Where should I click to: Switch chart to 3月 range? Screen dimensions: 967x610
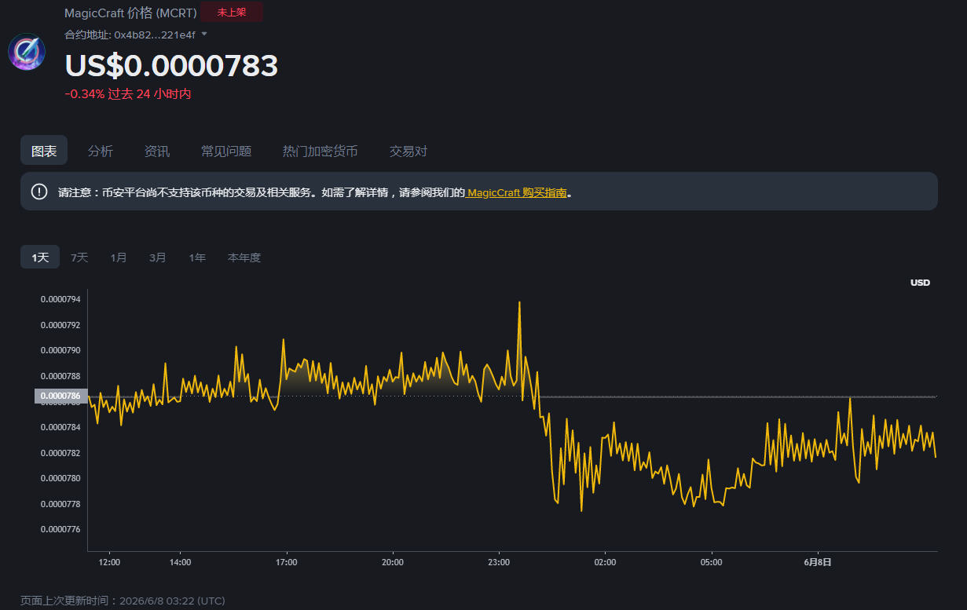pos(158,258)
